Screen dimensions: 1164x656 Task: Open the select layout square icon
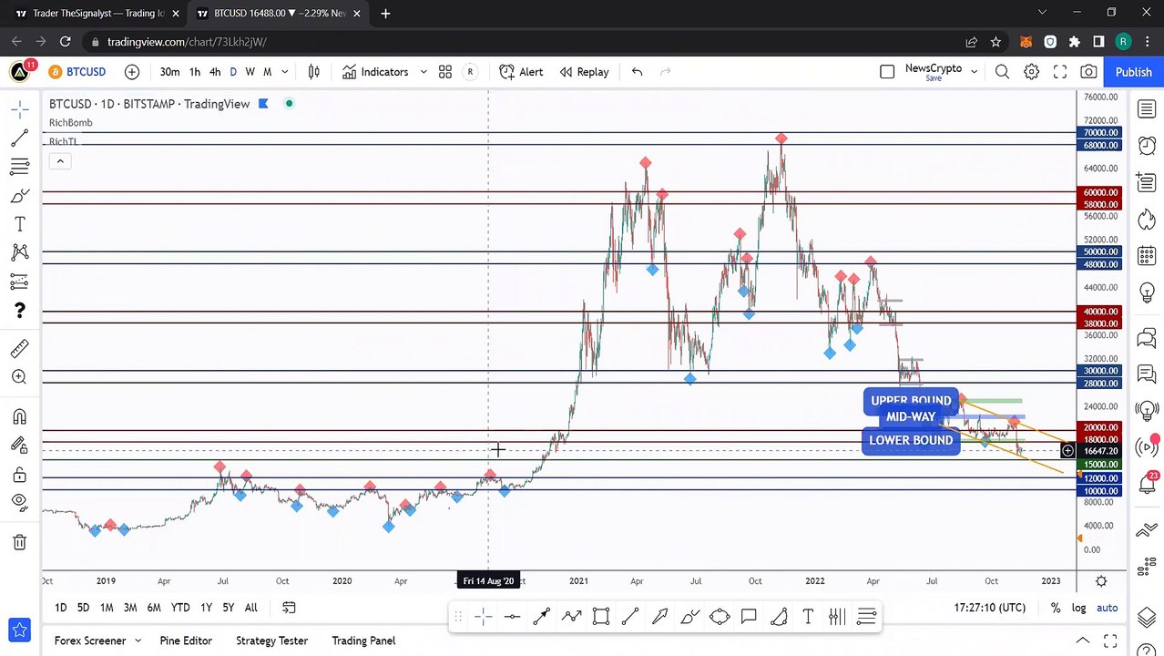click(887, 72)
